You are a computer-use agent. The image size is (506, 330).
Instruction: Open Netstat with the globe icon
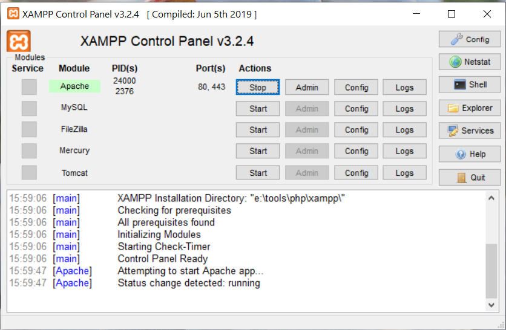pyautogui.click(x=470, y=62)
